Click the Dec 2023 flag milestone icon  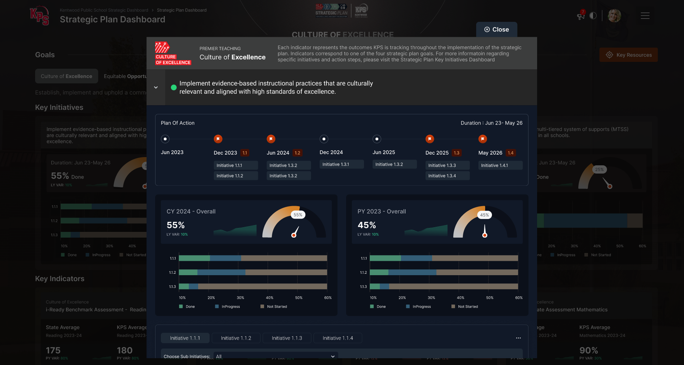[218, 139]
